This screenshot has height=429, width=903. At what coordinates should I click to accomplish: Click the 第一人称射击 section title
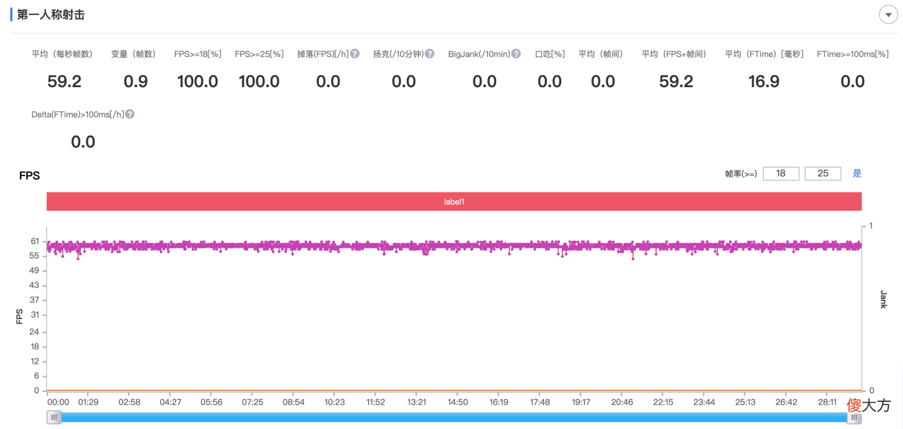tap(51, 14)
